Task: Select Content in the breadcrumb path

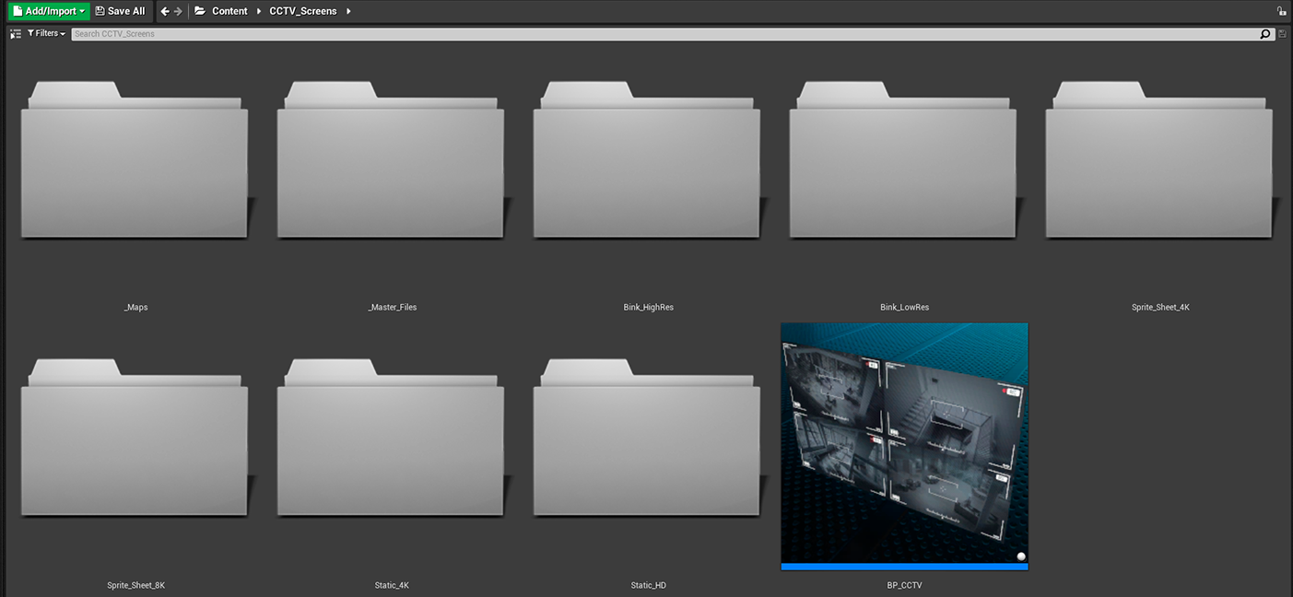Action: pos(229,11)
